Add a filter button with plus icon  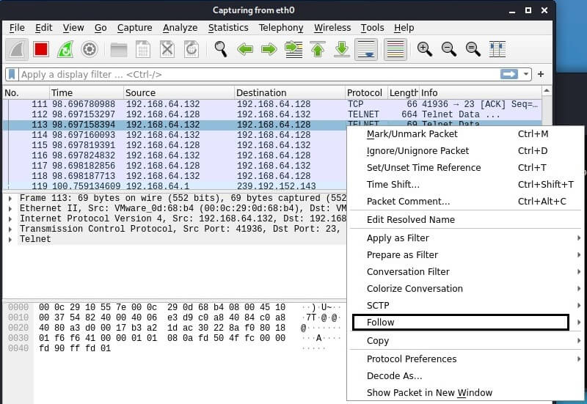(x=541, y=74)
